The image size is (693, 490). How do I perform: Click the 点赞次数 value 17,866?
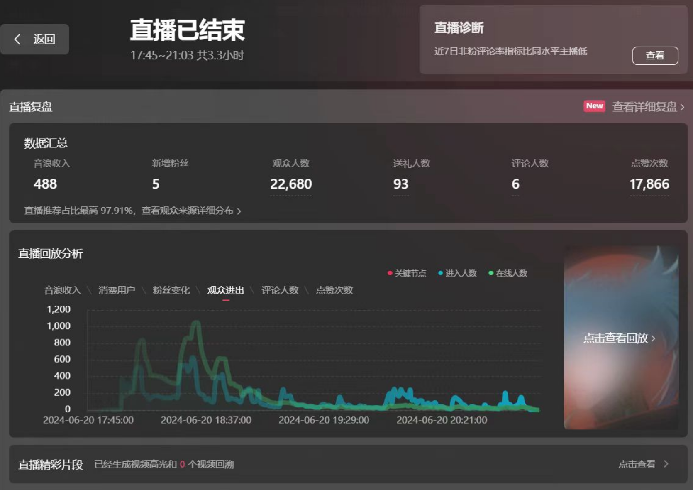[x=649, y=184]
